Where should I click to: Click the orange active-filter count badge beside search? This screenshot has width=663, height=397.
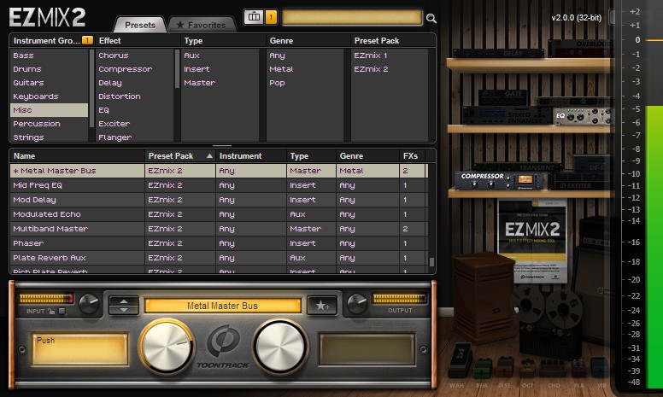[271, 17]
